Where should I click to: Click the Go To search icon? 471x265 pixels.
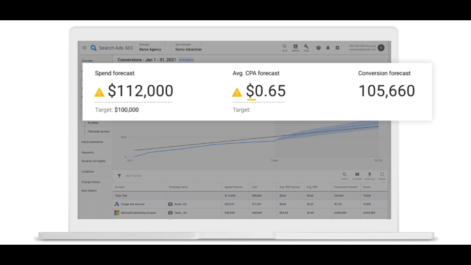[284, 47]
